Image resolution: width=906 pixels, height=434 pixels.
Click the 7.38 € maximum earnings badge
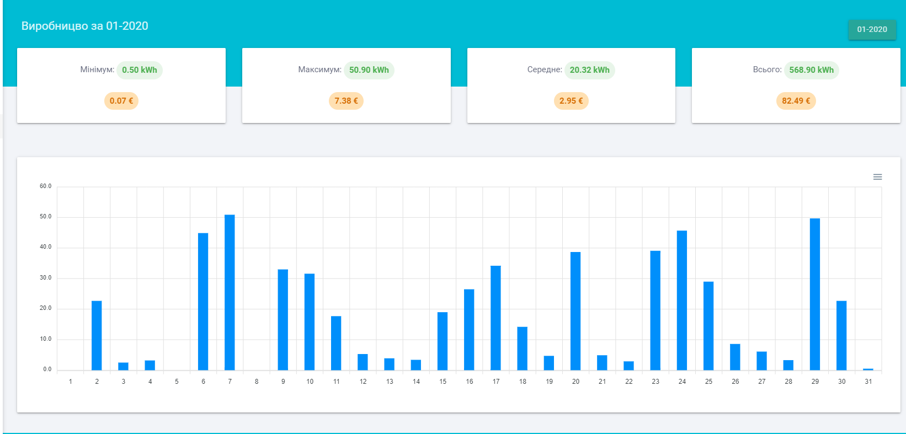click(x=347, y=101)
